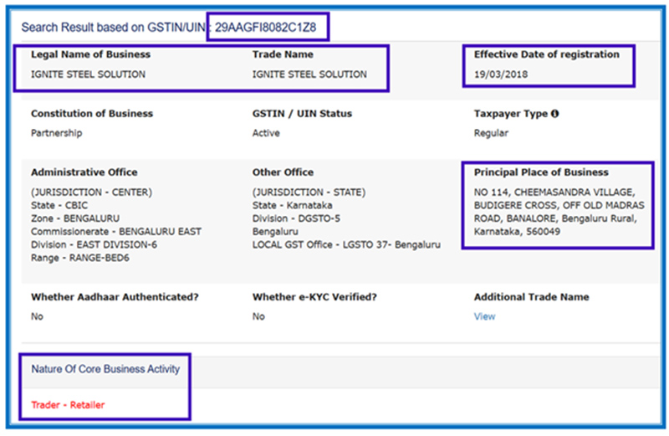Click the No value under e-KYC Verified
The width and height of the screenshot is (669, 436).
(x=258, y=316)
